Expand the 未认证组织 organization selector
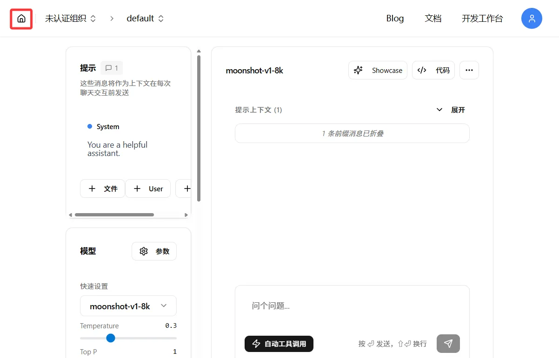Viewport: 559px width, 358px height. (x=70, y=19)
